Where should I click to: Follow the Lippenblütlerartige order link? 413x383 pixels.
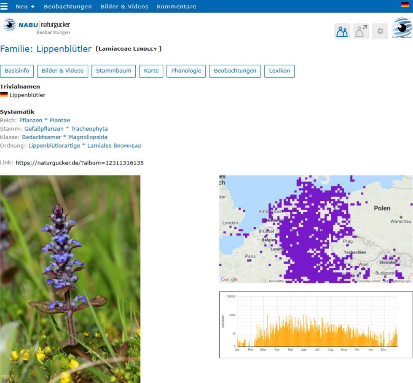pyautogui.click(x=54, y=146)
